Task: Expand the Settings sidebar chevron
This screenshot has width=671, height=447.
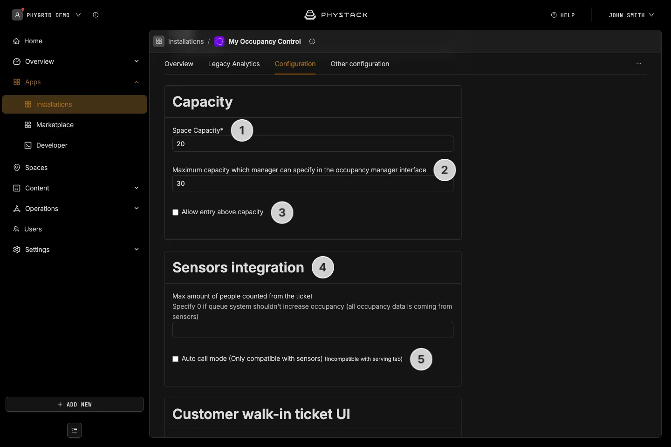Action: (137, 250)
